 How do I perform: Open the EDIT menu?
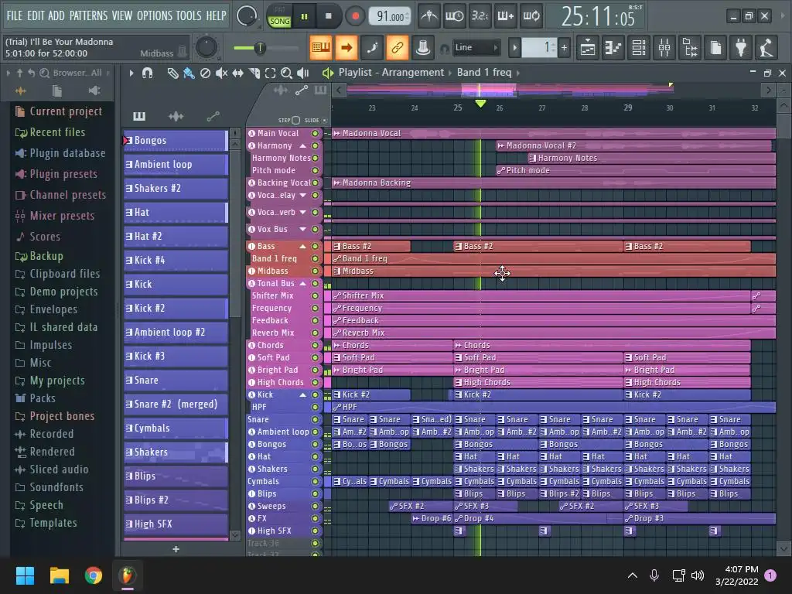[36, 15]
